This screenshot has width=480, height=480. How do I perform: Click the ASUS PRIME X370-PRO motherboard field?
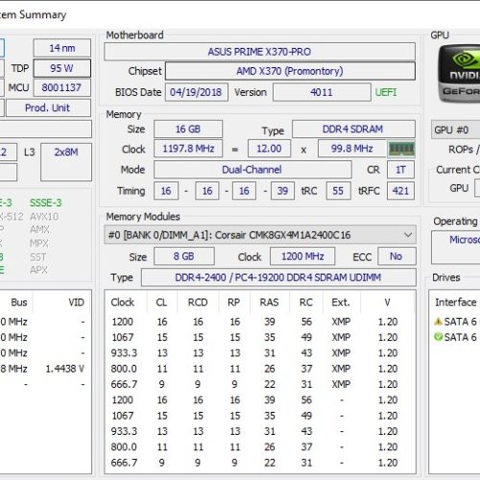click(x=259, y=52)
